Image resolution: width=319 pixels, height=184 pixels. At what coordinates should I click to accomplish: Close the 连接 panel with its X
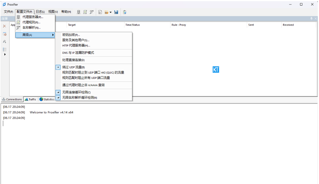[x=315, y=18]
